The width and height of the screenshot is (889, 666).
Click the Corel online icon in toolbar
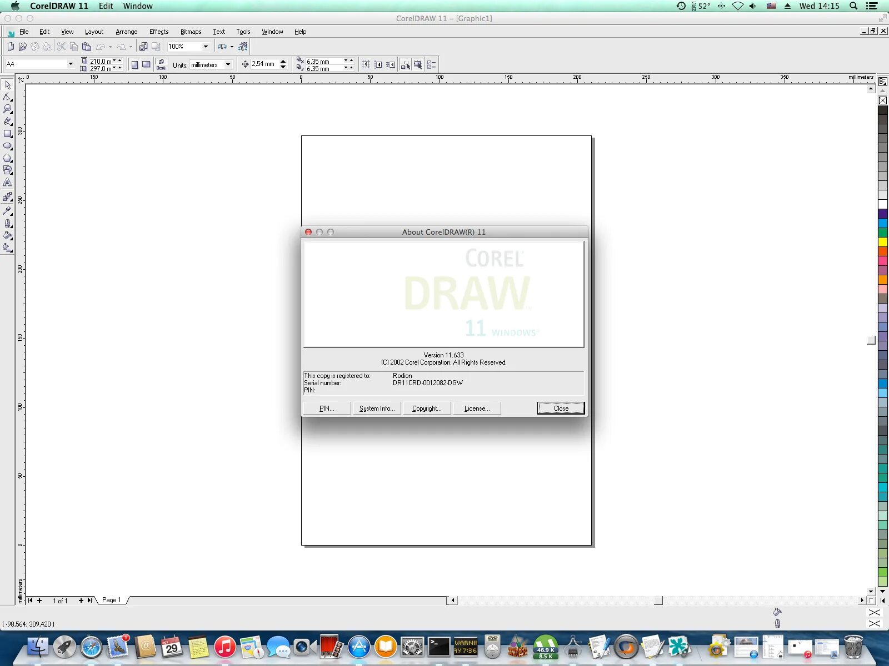[x=243, y=47]
